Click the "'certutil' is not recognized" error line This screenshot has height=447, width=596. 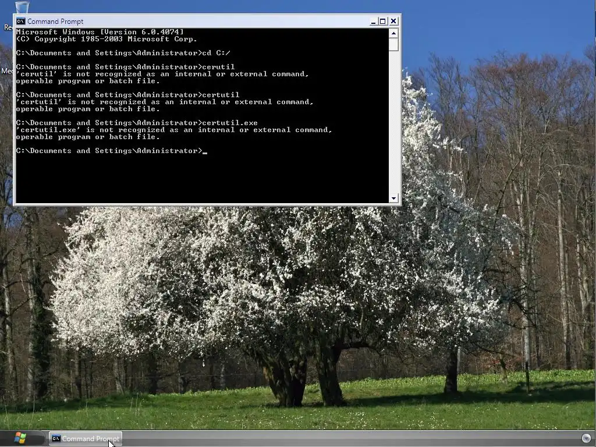pos(165,102)
